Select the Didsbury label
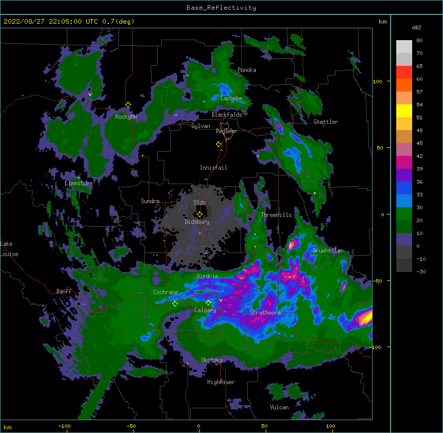This screenshot has height=433, width=443. pyautogui.click(x=197, y=222)
